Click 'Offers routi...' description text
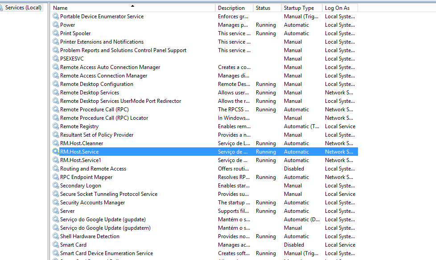This screenshot has width=436, height=260. [x=233, y=169]
